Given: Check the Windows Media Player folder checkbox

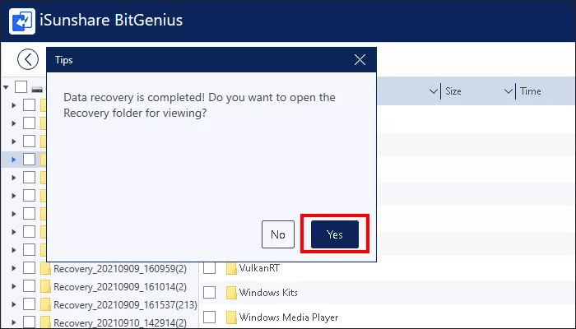Looking at the screenshot, I should pos(209,317).
